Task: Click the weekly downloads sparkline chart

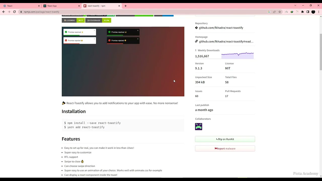Action: point(237,55)
